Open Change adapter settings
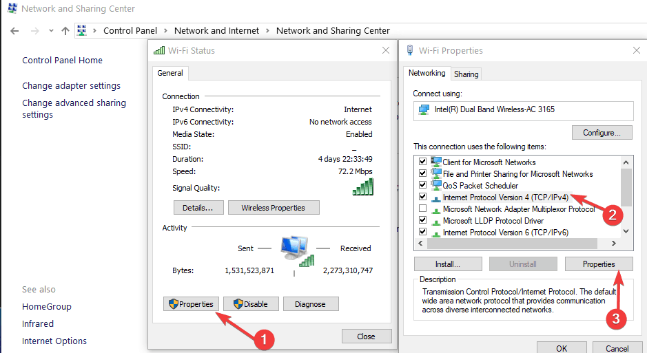The width and height of the screenshot is (647, 353). 72,86
